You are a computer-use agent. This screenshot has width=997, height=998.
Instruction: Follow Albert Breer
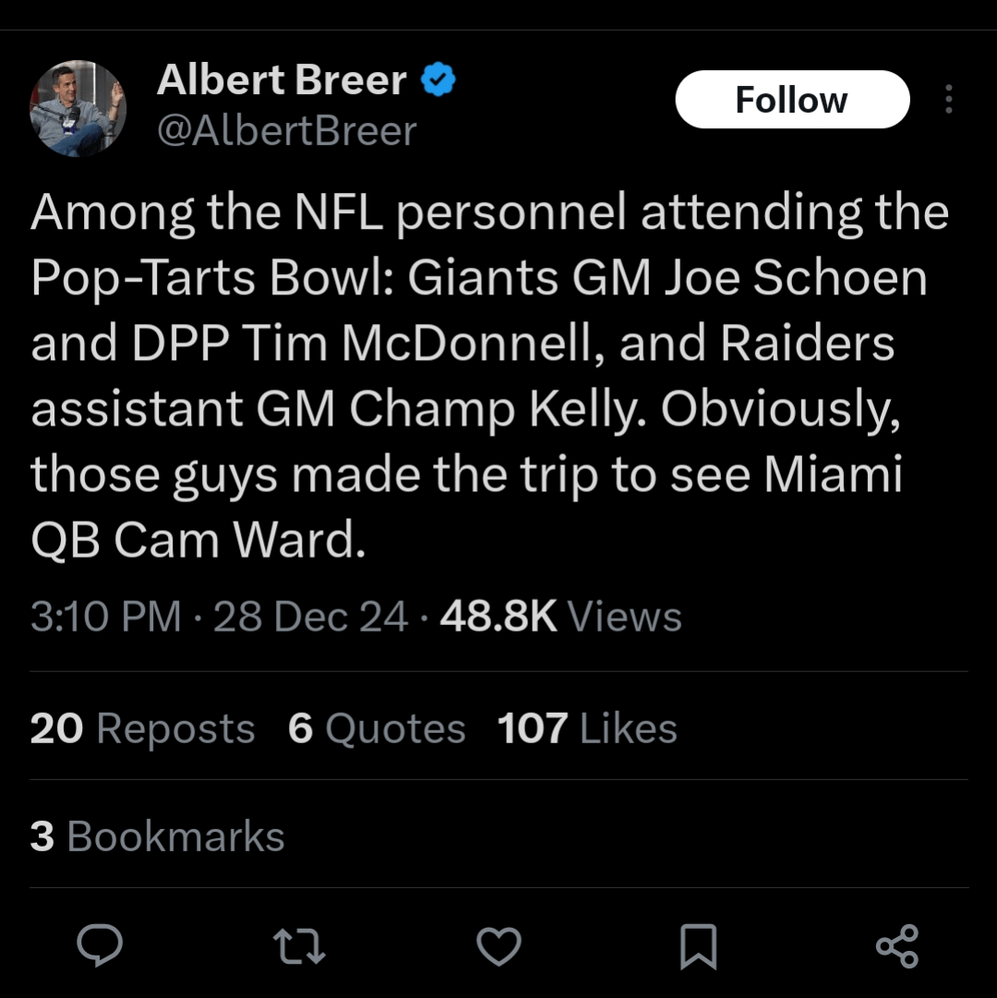pos(792,100)
